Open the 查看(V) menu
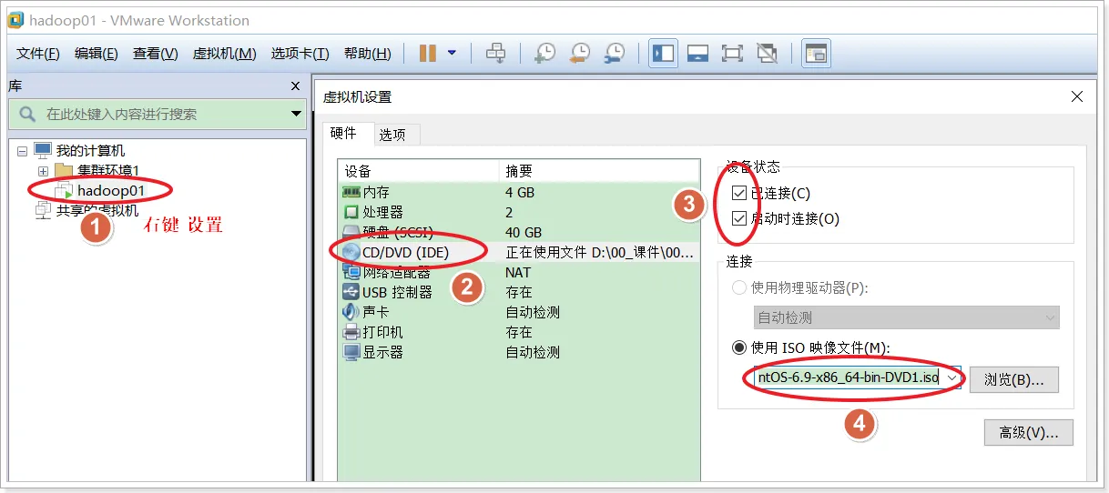The width and height of the screenshot is (1109, 493). (x=156, y=54)
